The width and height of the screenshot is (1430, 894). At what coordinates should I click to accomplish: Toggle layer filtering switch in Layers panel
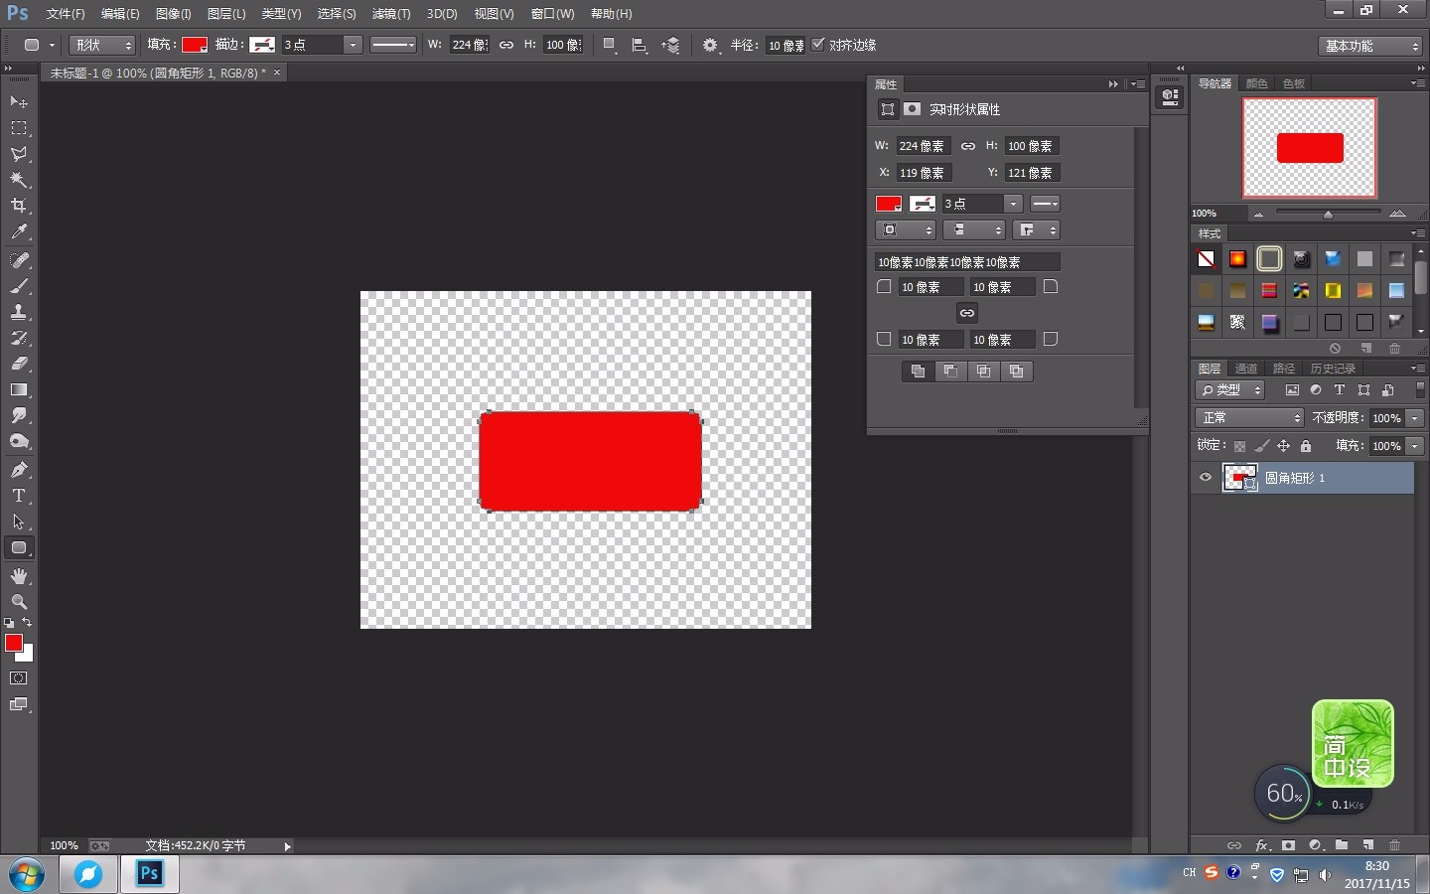(1420, 390)
